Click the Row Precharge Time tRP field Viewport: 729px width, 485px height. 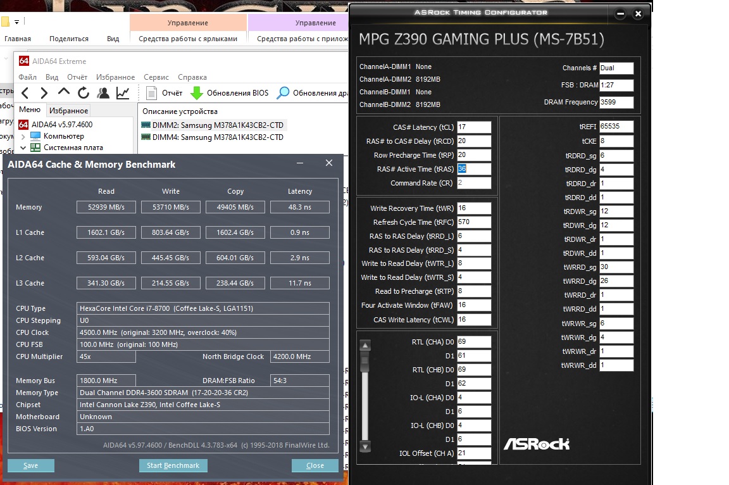(474, 155)
